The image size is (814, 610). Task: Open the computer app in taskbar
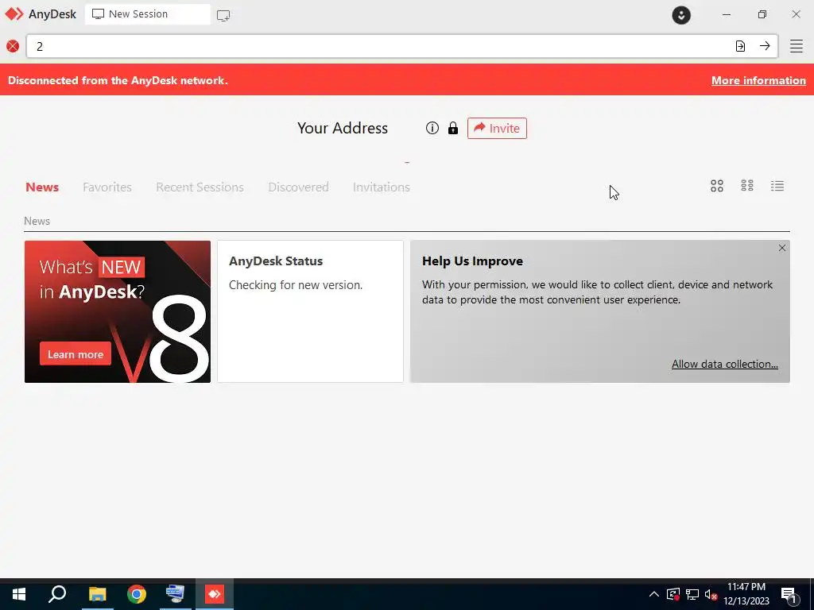tap(175, 594)
